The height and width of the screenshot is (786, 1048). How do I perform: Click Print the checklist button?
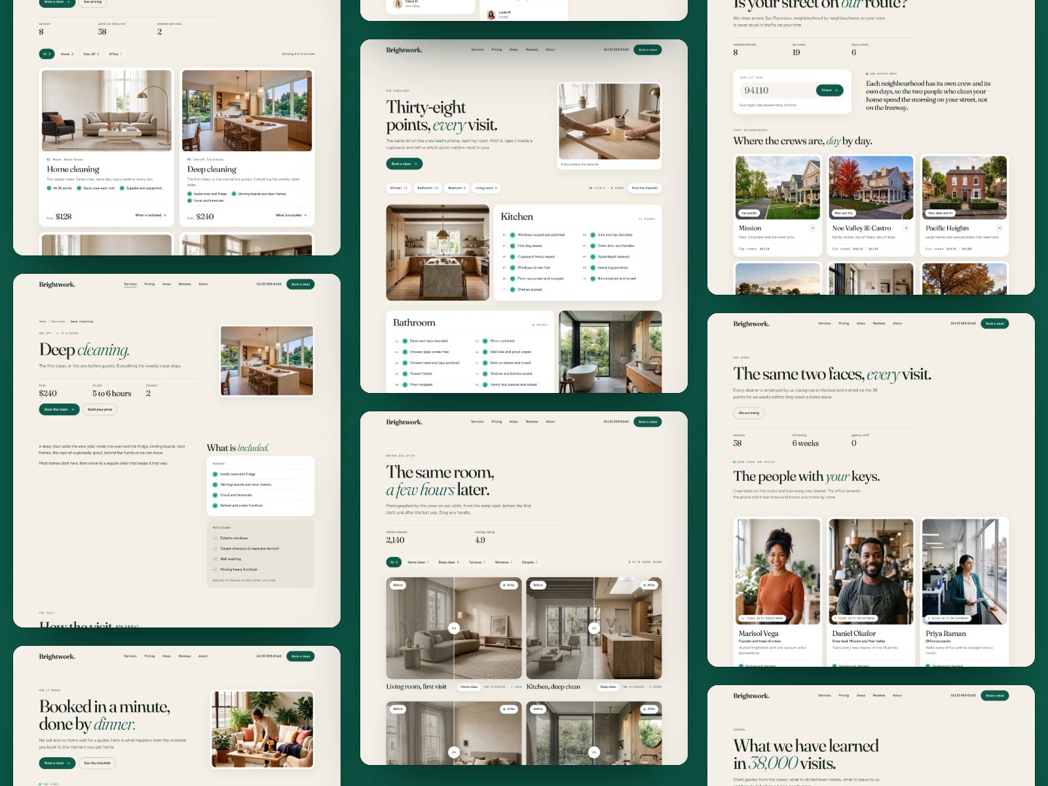pyautogui.click(x=645, y=188)
